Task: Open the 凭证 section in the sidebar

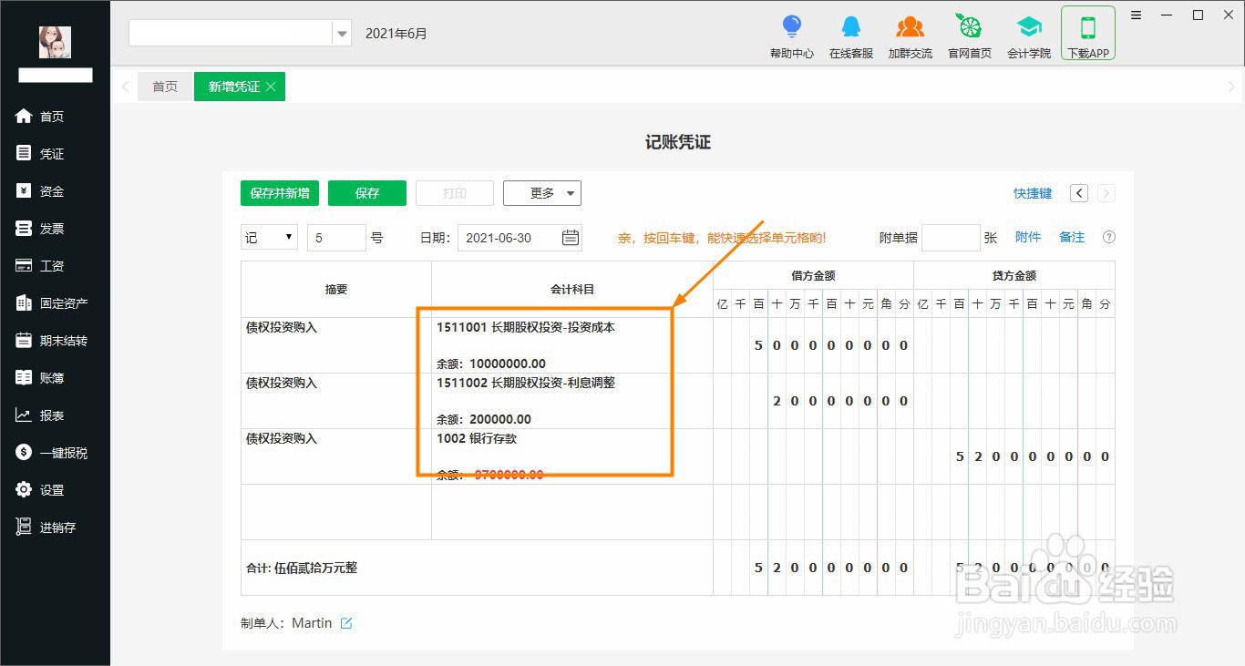Action: point(50,153)
